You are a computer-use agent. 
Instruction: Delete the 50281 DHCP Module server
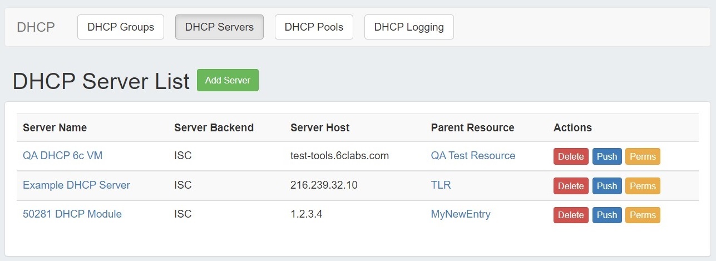570,215
